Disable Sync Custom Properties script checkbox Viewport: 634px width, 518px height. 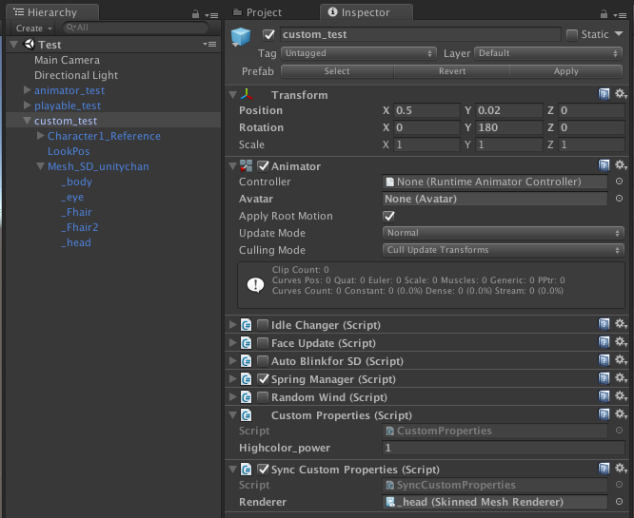(264, 470)
